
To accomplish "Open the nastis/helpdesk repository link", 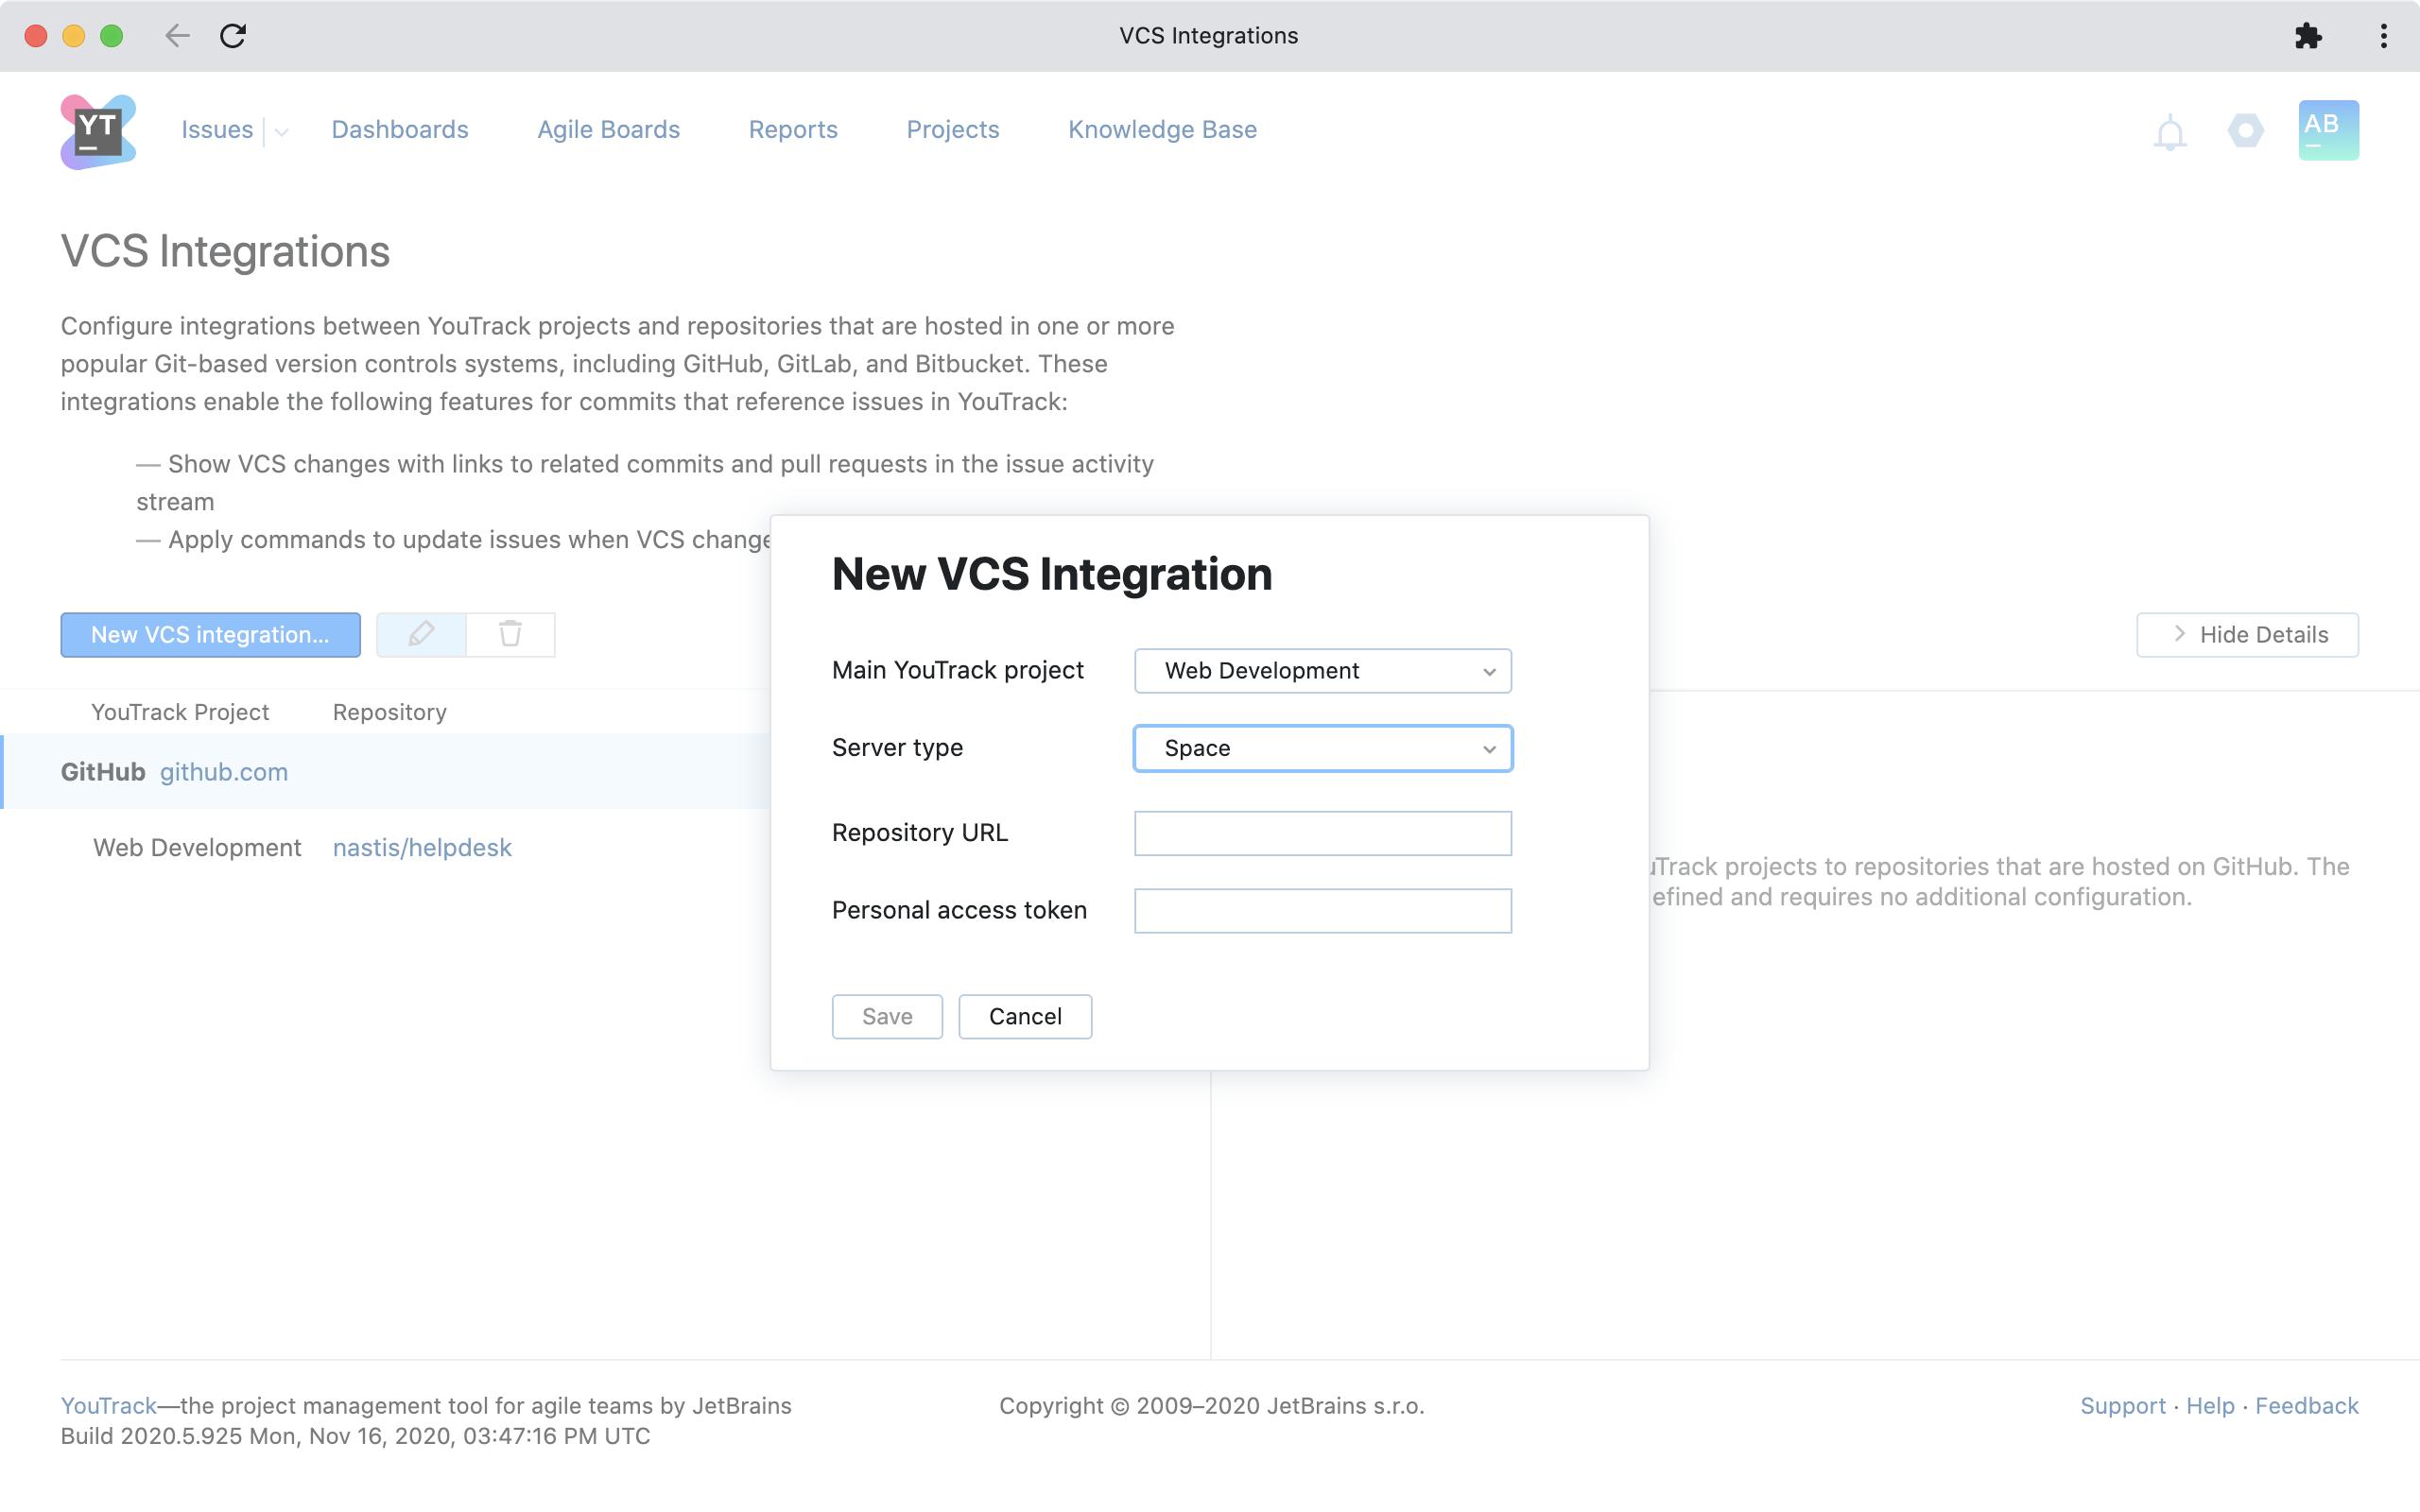I will (422, 847).
